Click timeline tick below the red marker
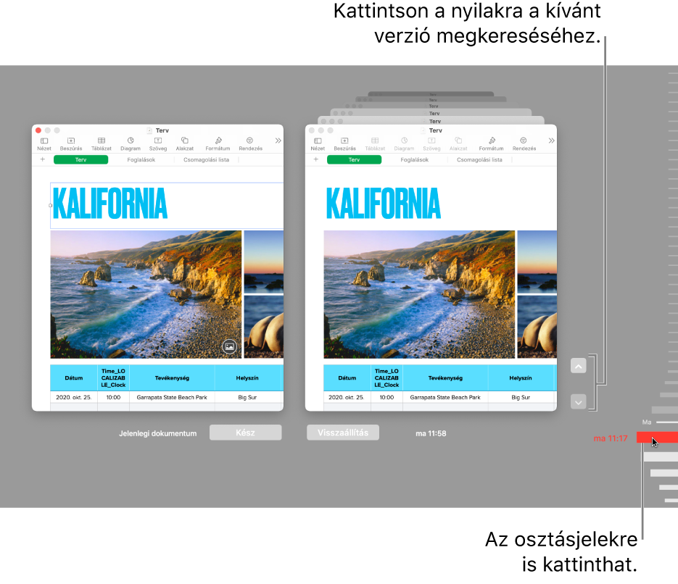 pyautogui.click(x=661, y=457)
